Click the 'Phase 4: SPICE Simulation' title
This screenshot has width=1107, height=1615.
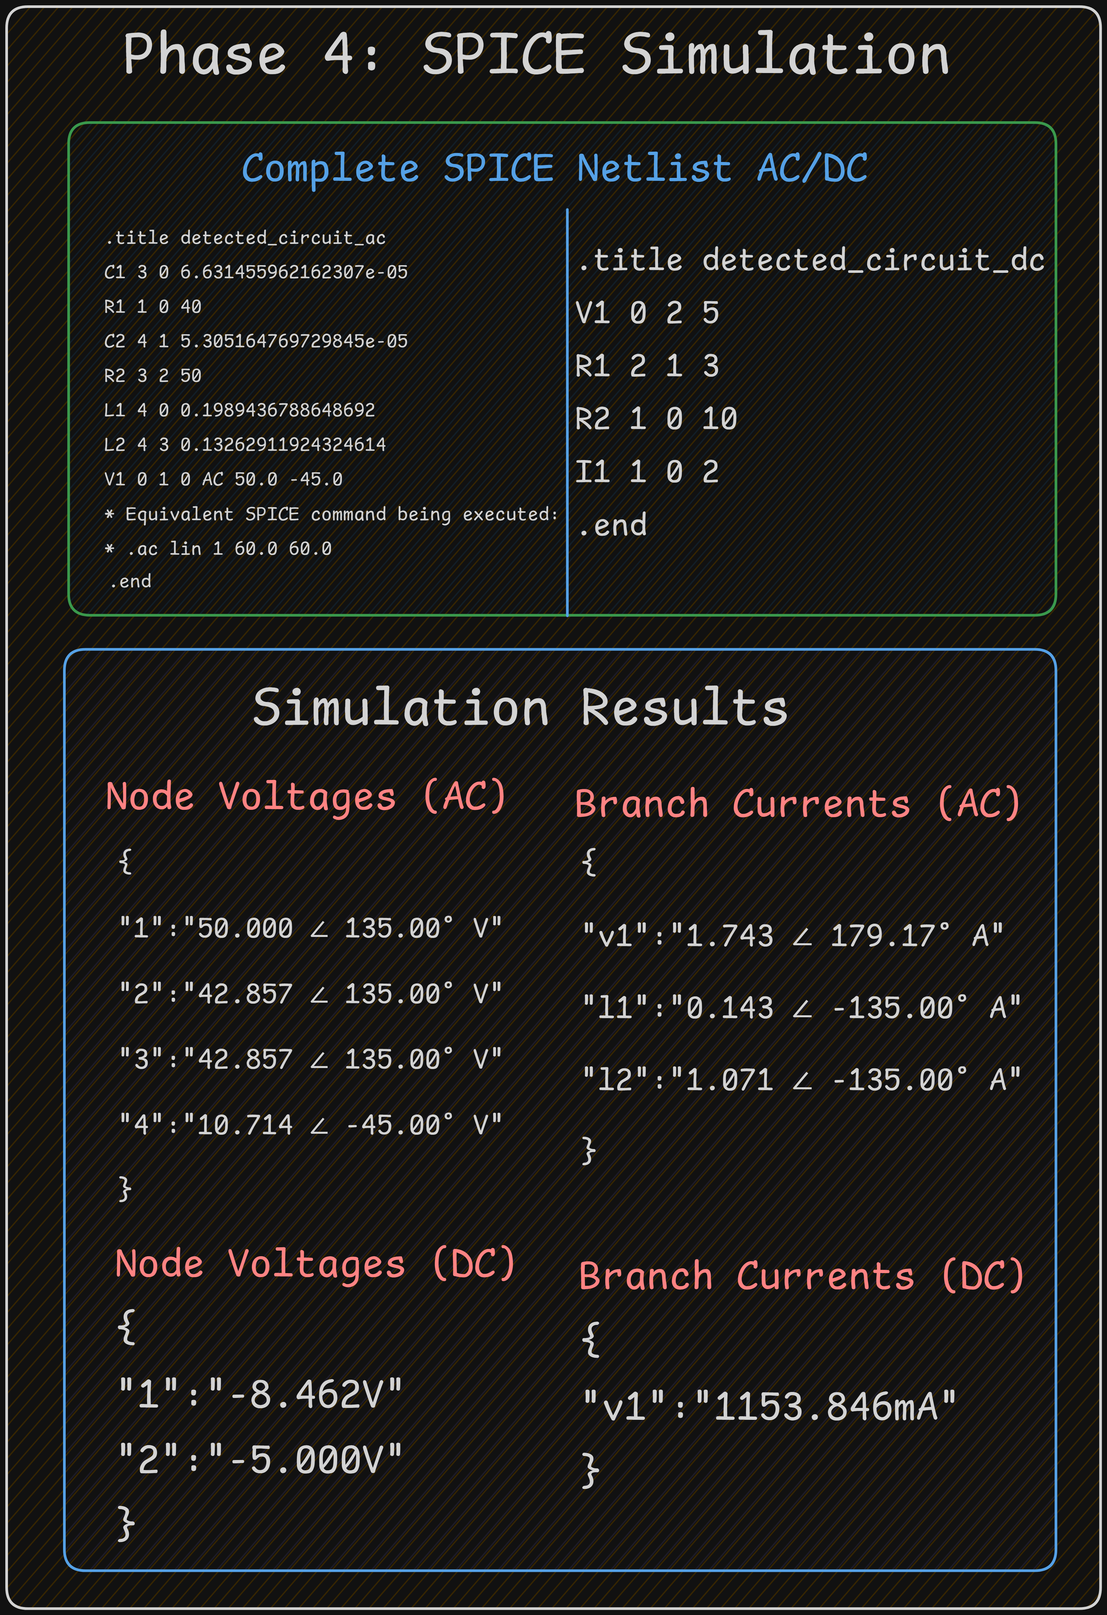(536, 54)
